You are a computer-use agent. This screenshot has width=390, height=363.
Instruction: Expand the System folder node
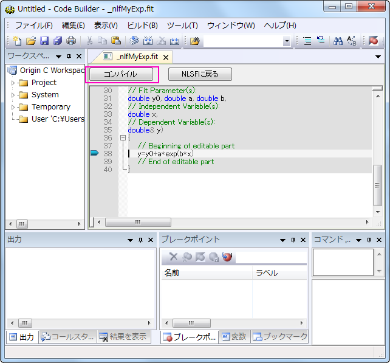13,95
